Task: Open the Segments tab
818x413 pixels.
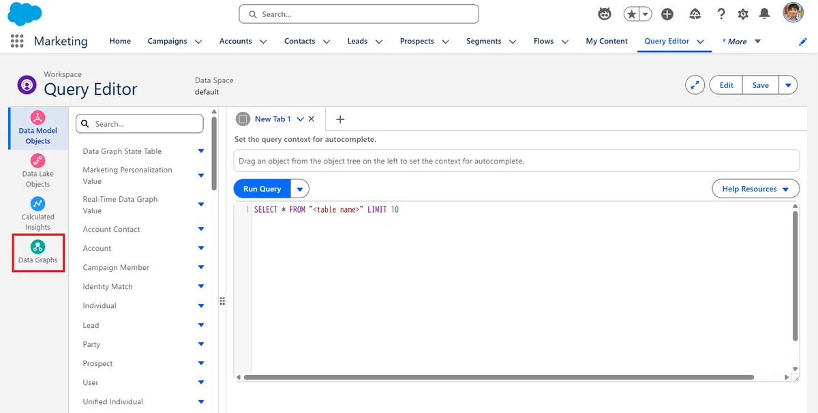Action: pyautogui.click(x=484, y=41)
